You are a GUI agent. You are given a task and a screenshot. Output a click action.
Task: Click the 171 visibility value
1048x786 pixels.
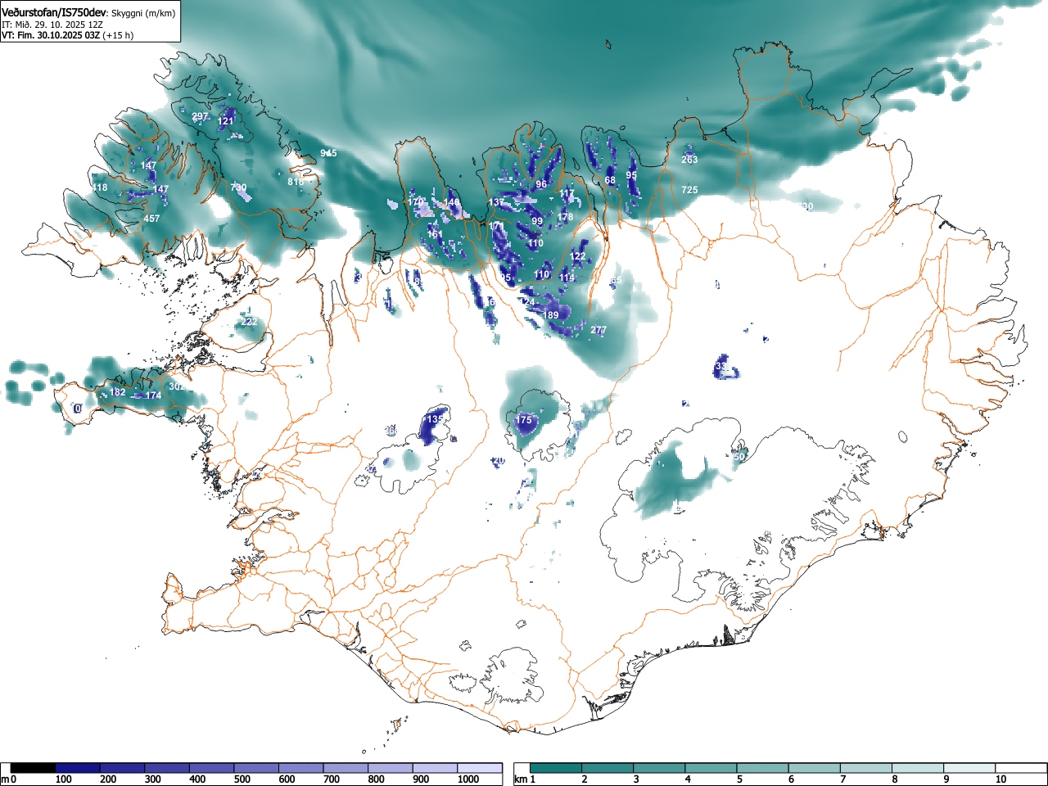pos(496,226)
